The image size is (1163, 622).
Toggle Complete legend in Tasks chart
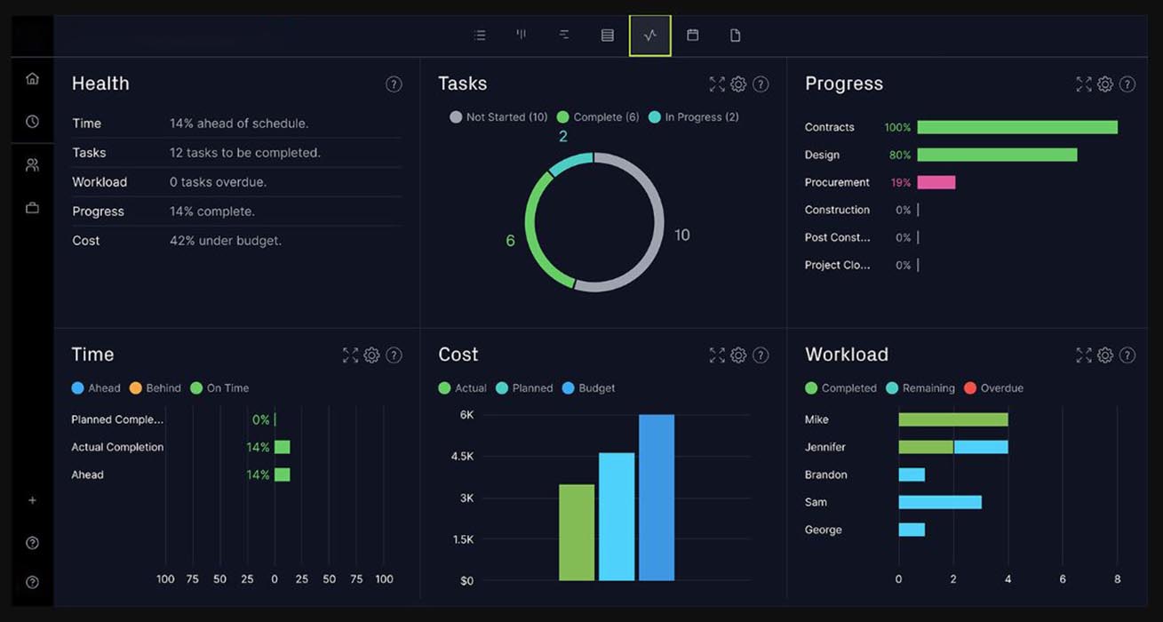598,117
